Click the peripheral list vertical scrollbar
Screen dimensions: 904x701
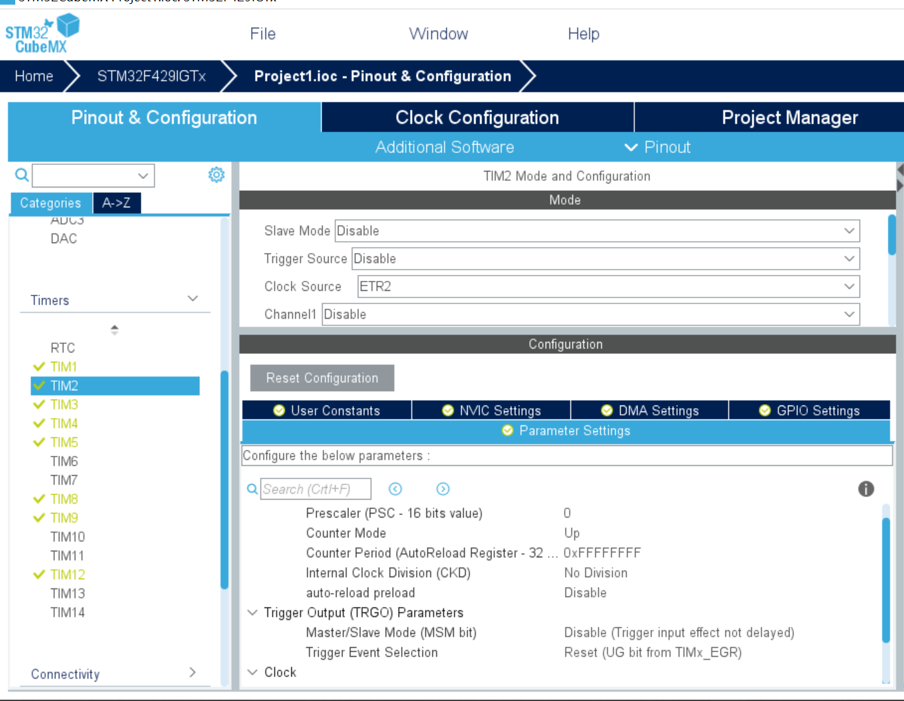(225, 480)
